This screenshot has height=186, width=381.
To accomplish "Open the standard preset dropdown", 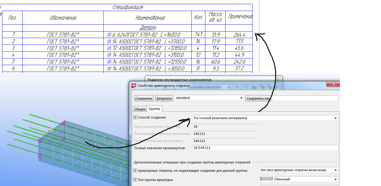I will coord(241,98).
